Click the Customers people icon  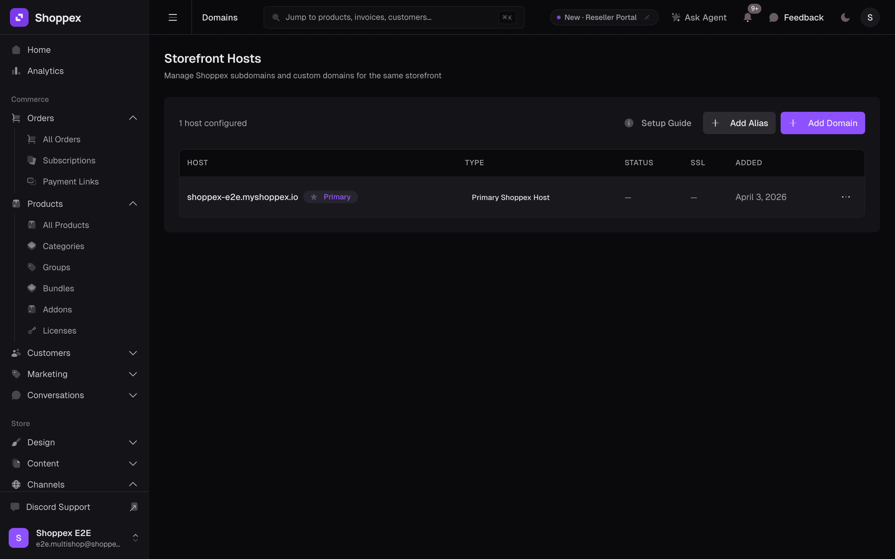(16, 353)
